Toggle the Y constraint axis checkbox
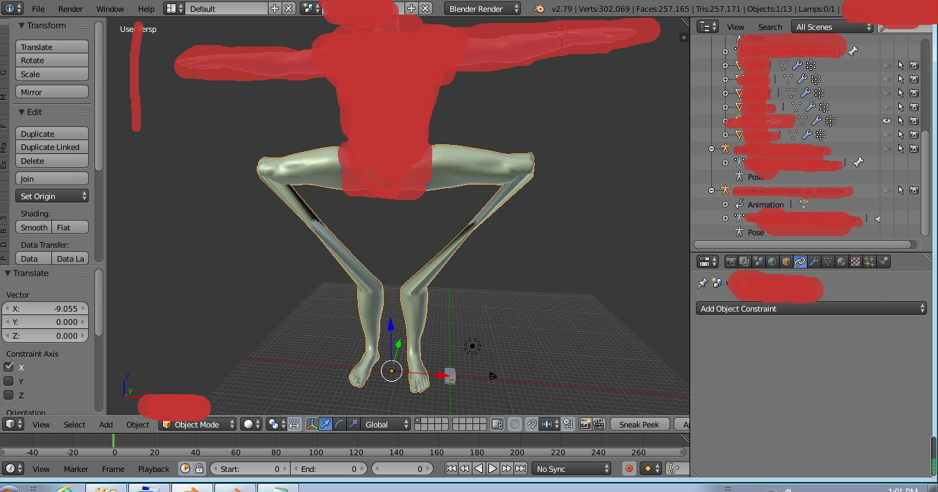Image resolution: width=938 pixels, height=492 pixels. point(9,381)
